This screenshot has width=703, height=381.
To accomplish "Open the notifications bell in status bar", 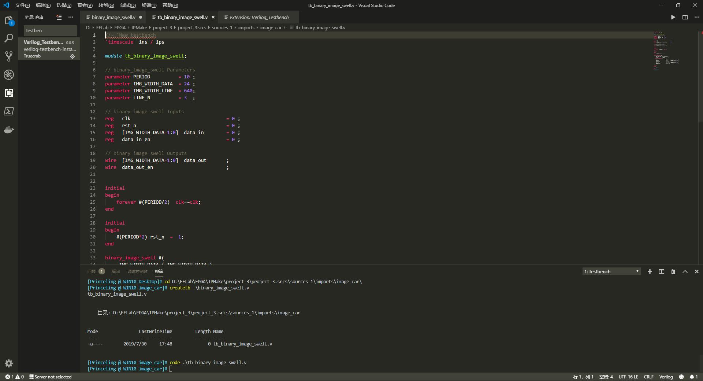I will tap(693, 377).
